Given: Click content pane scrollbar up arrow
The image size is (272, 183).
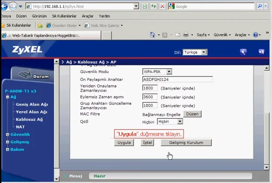Looking at the screenshot, I should (x=267, y=68).
